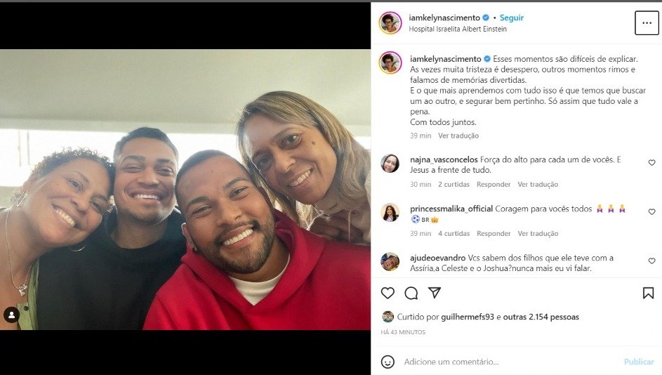Viewport: 662px width, 375px height.
Task: Reply to princessmalika_official comment
Action: [x=494, y=234]
